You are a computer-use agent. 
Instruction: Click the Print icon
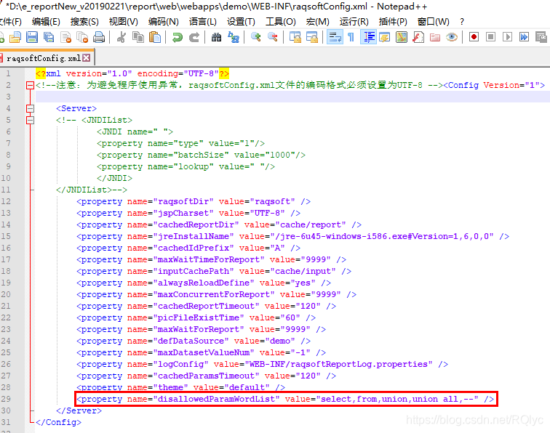click(x=99, y=37)
